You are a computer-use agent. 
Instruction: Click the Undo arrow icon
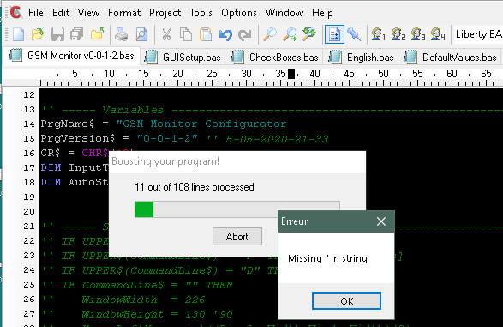(225, 34)
